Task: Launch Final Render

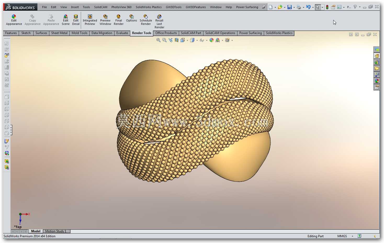Action: pyautogui.click(x=118, y=20)
